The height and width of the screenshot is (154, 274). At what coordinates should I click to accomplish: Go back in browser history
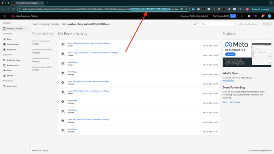click(3, 9)
